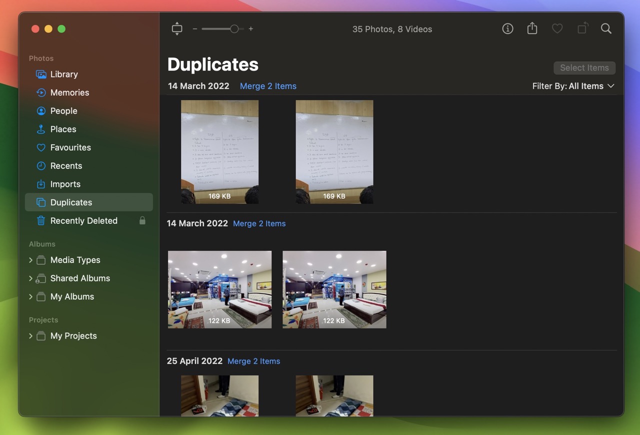Click the Places pin icon
Image resolution: width=640 pixels, height=435 pixels.
click(x=40, y=129)
